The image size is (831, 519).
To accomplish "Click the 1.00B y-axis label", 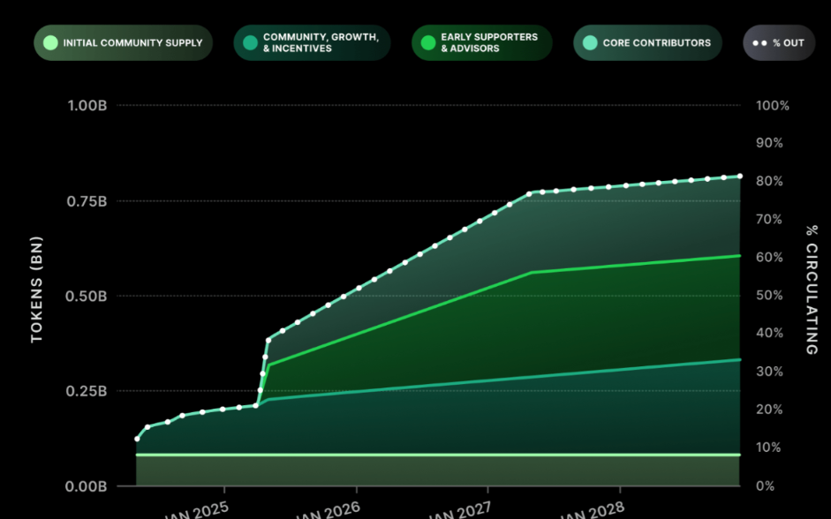I will (87, 105).
